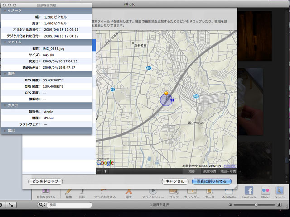Open the 利用規約 link on the map
The width and height of the screenshot is (290, 217).
[x=230, y=166]
